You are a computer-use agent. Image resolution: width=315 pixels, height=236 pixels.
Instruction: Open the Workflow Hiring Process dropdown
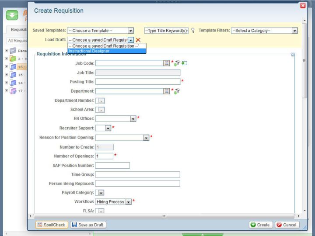click(x=128, y=202)
